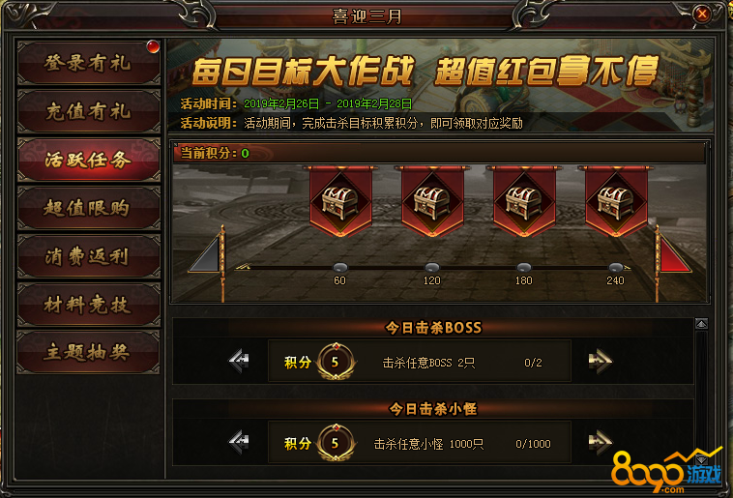733x498 pixels.
Task: Click the scrollbar up arrow button
Action: tap(701, 324)
